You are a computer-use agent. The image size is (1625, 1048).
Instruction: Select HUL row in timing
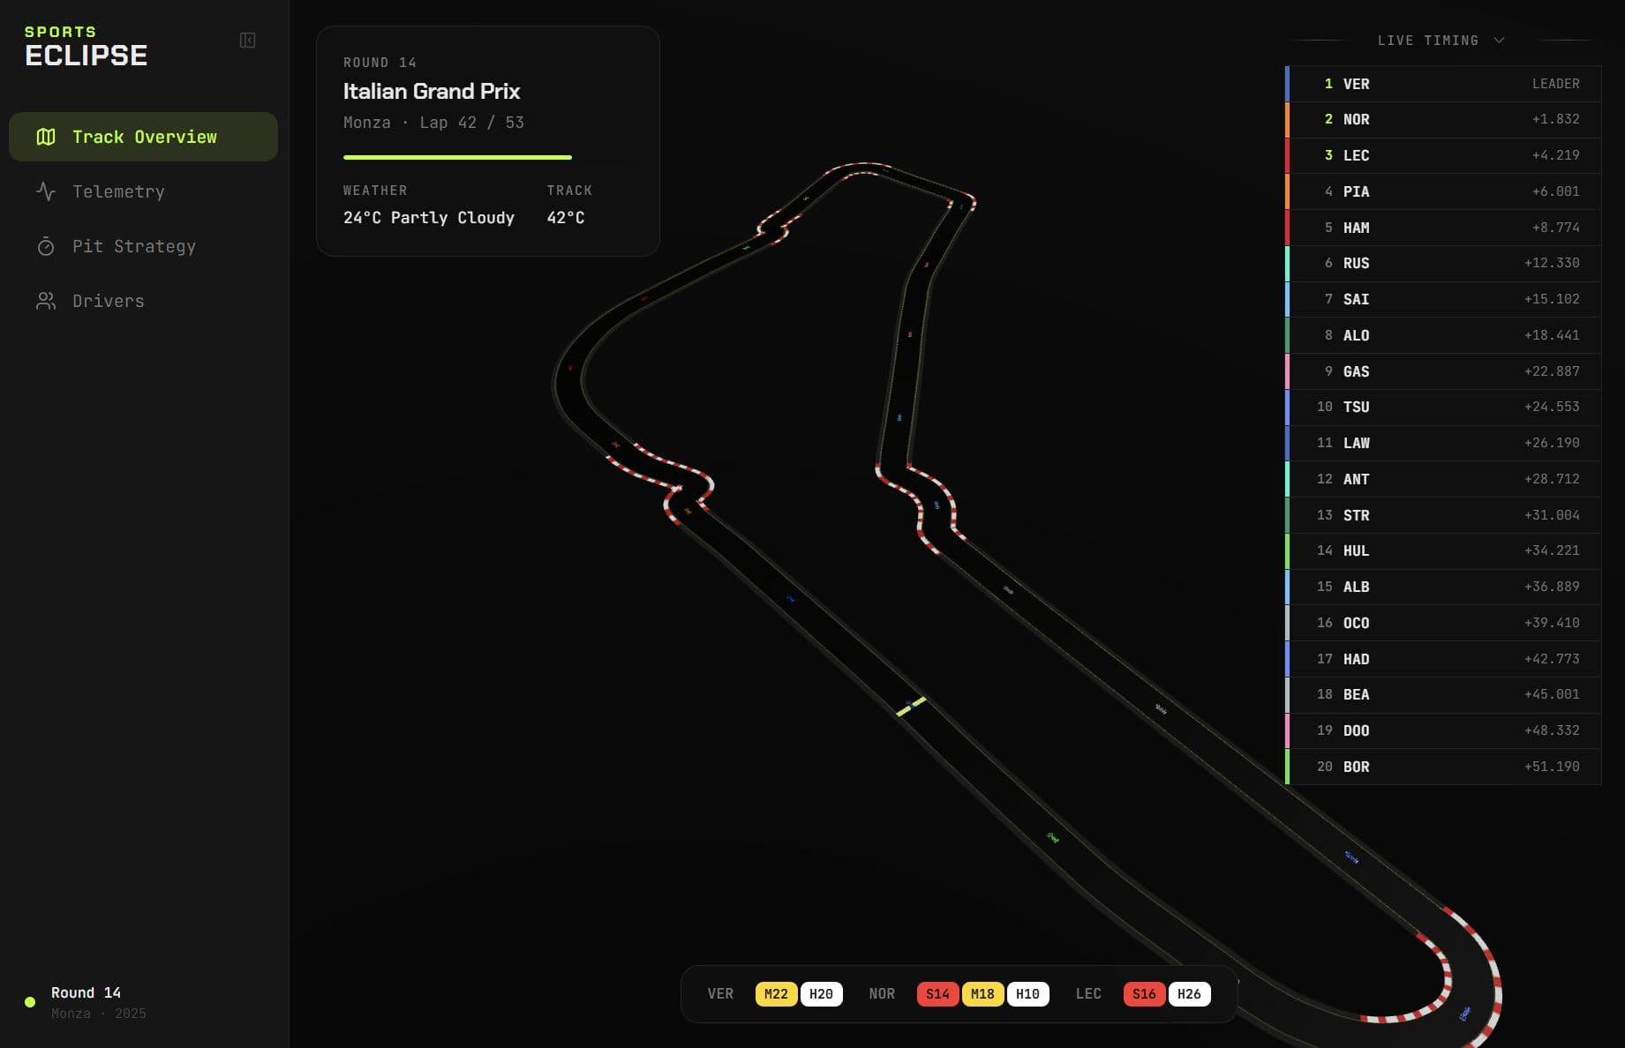pyautogui.click(x=1443, y=550)
